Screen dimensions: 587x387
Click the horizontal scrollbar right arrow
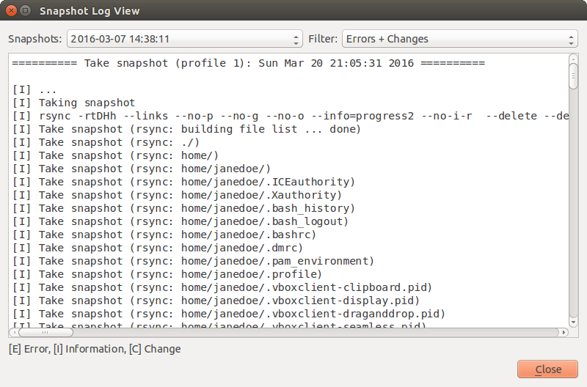[x=564, y=332]
